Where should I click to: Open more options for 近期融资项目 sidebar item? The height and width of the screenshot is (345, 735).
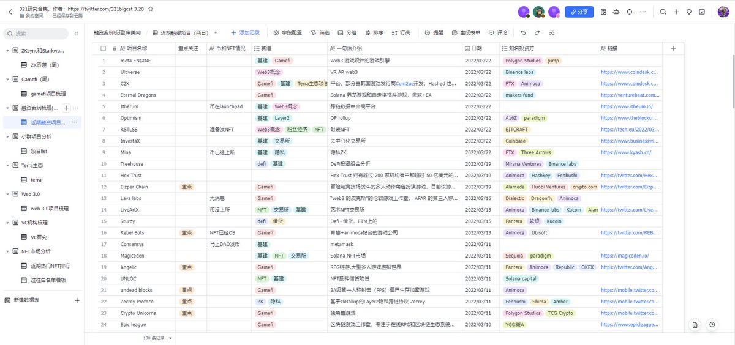click(74, 122)
